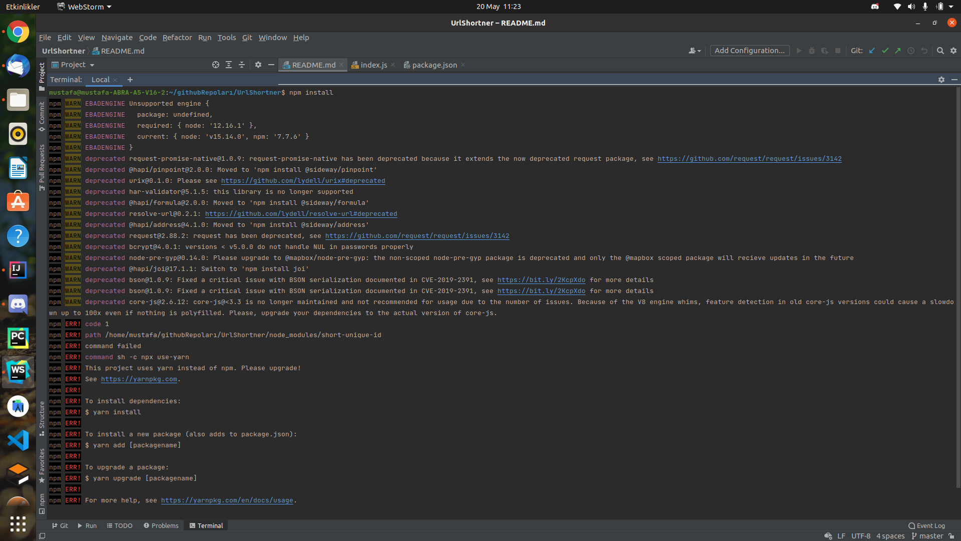This screenshot has height=541, width=961.
Task: Click the Add Configuration button
Action: coord(749,51)
